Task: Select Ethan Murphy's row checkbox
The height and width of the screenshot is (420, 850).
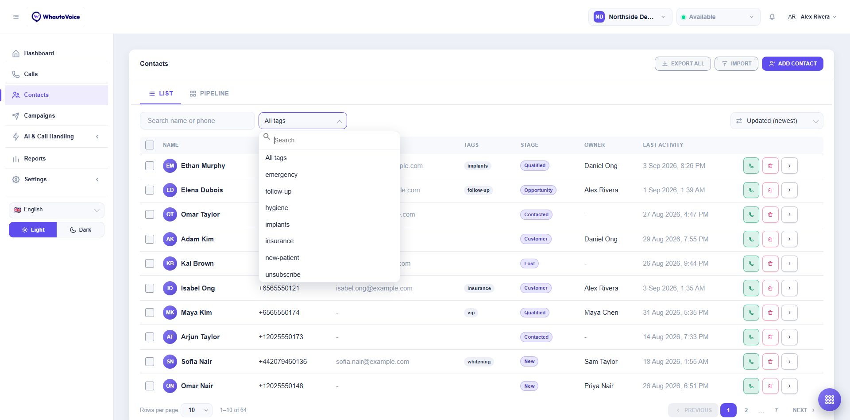Action: 150,166
